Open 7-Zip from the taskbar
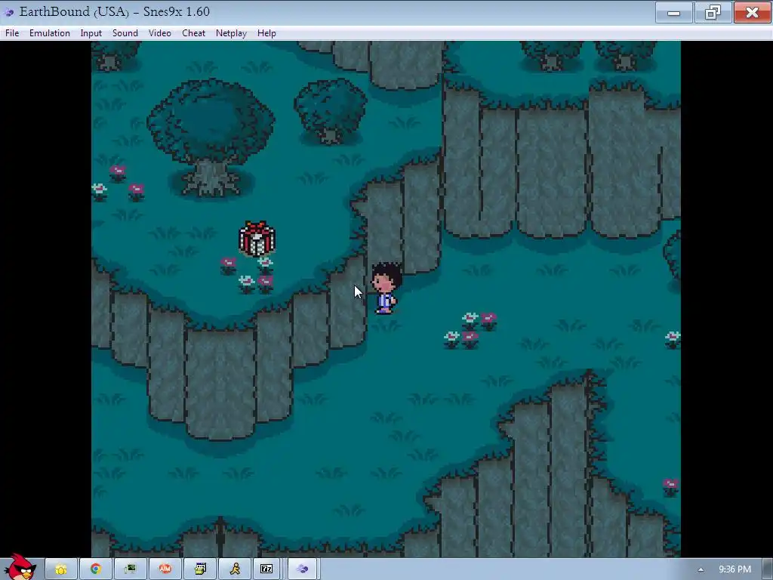 [266, 569]
